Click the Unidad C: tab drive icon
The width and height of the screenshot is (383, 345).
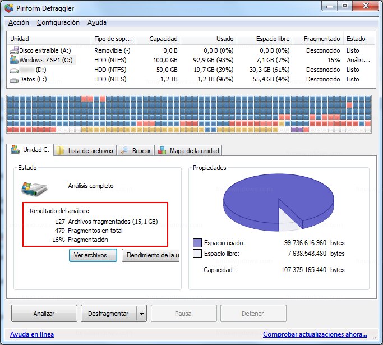[15, 149]
